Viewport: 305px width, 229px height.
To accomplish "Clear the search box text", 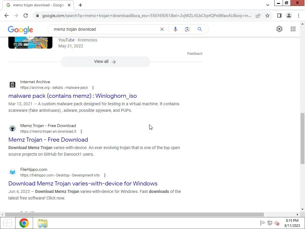I will pos(162,29).
